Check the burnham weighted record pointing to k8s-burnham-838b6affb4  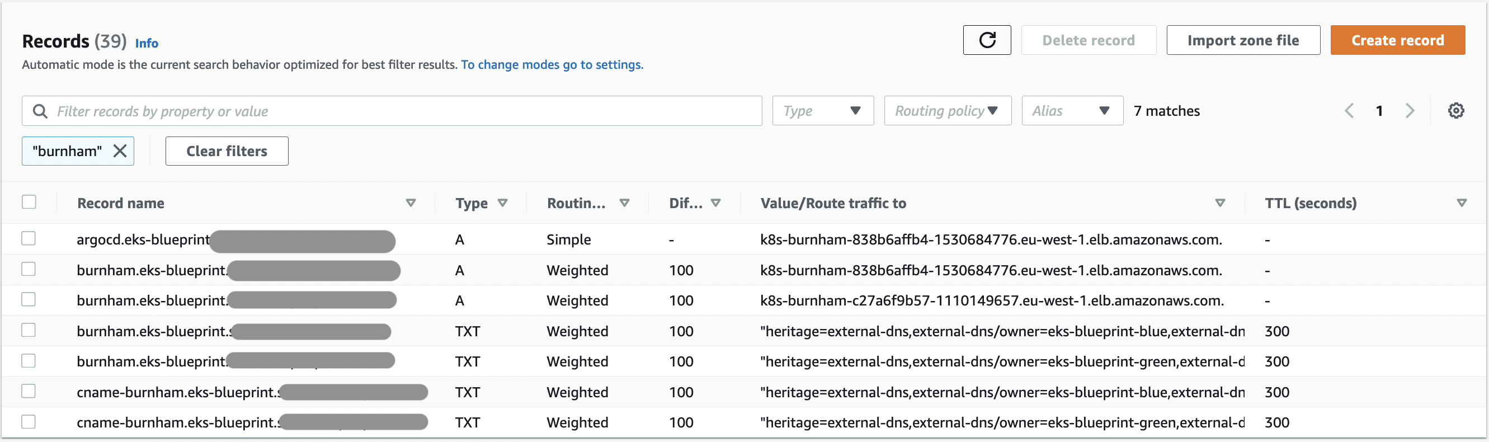coord(29,269)
